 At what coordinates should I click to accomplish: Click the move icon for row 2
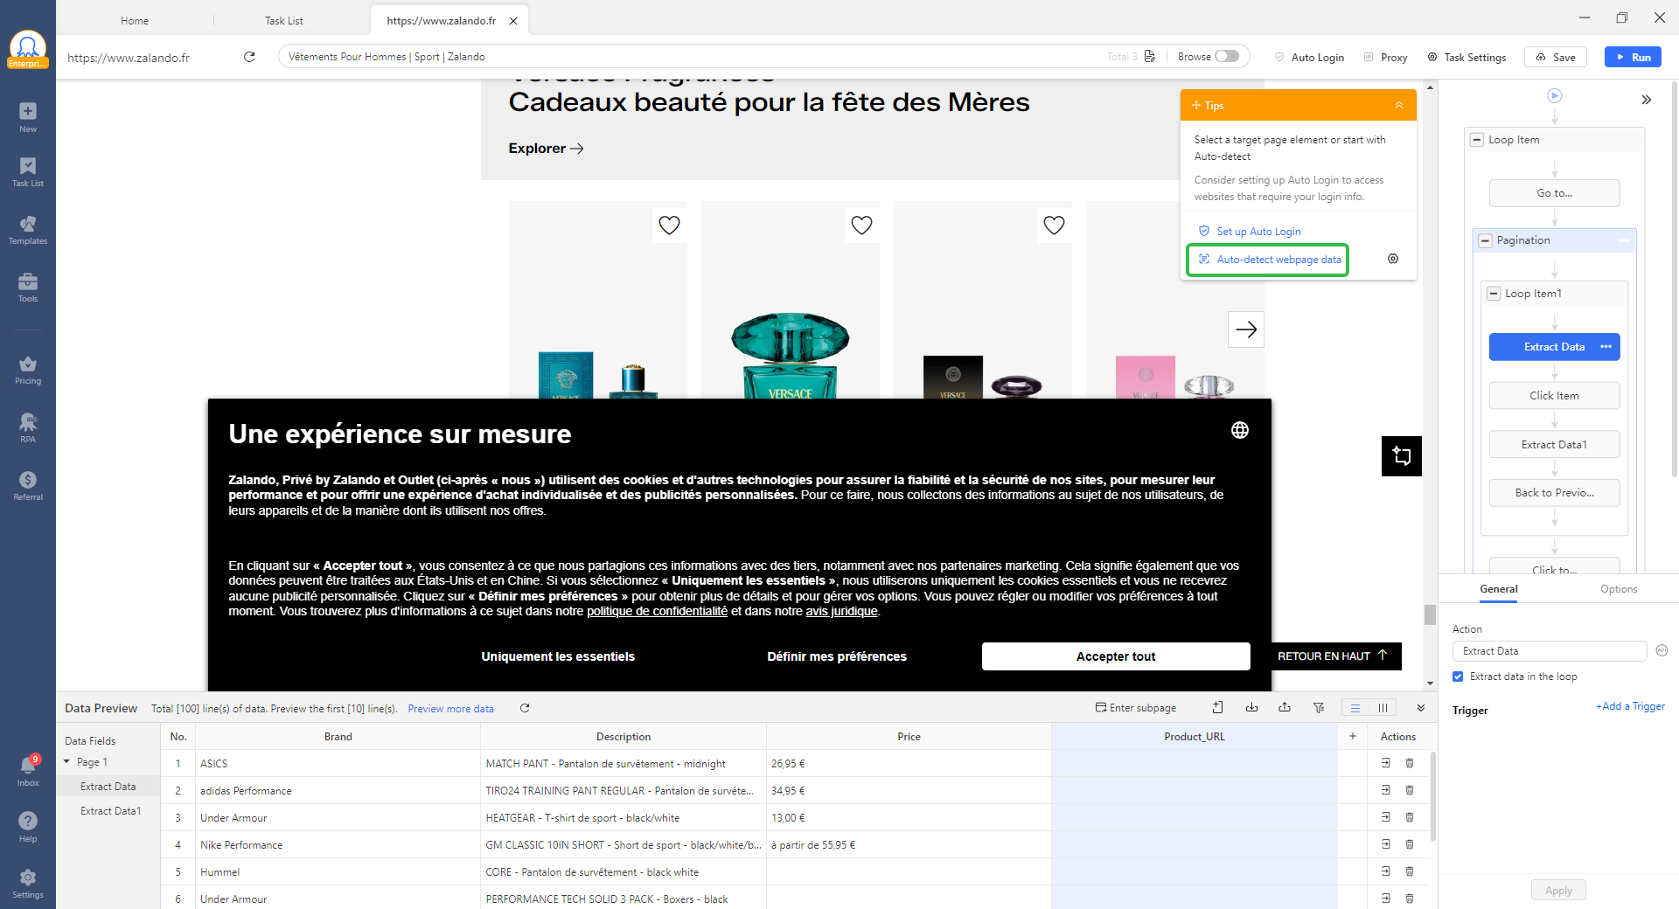(x=1386, y=790)
